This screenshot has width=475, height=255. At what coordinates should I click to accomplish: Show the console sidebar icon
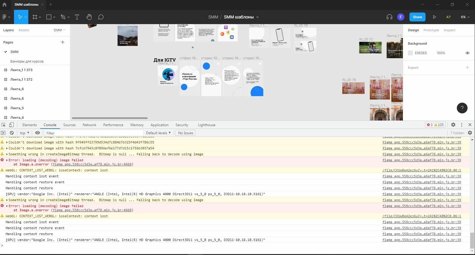(x=3, y=133)
